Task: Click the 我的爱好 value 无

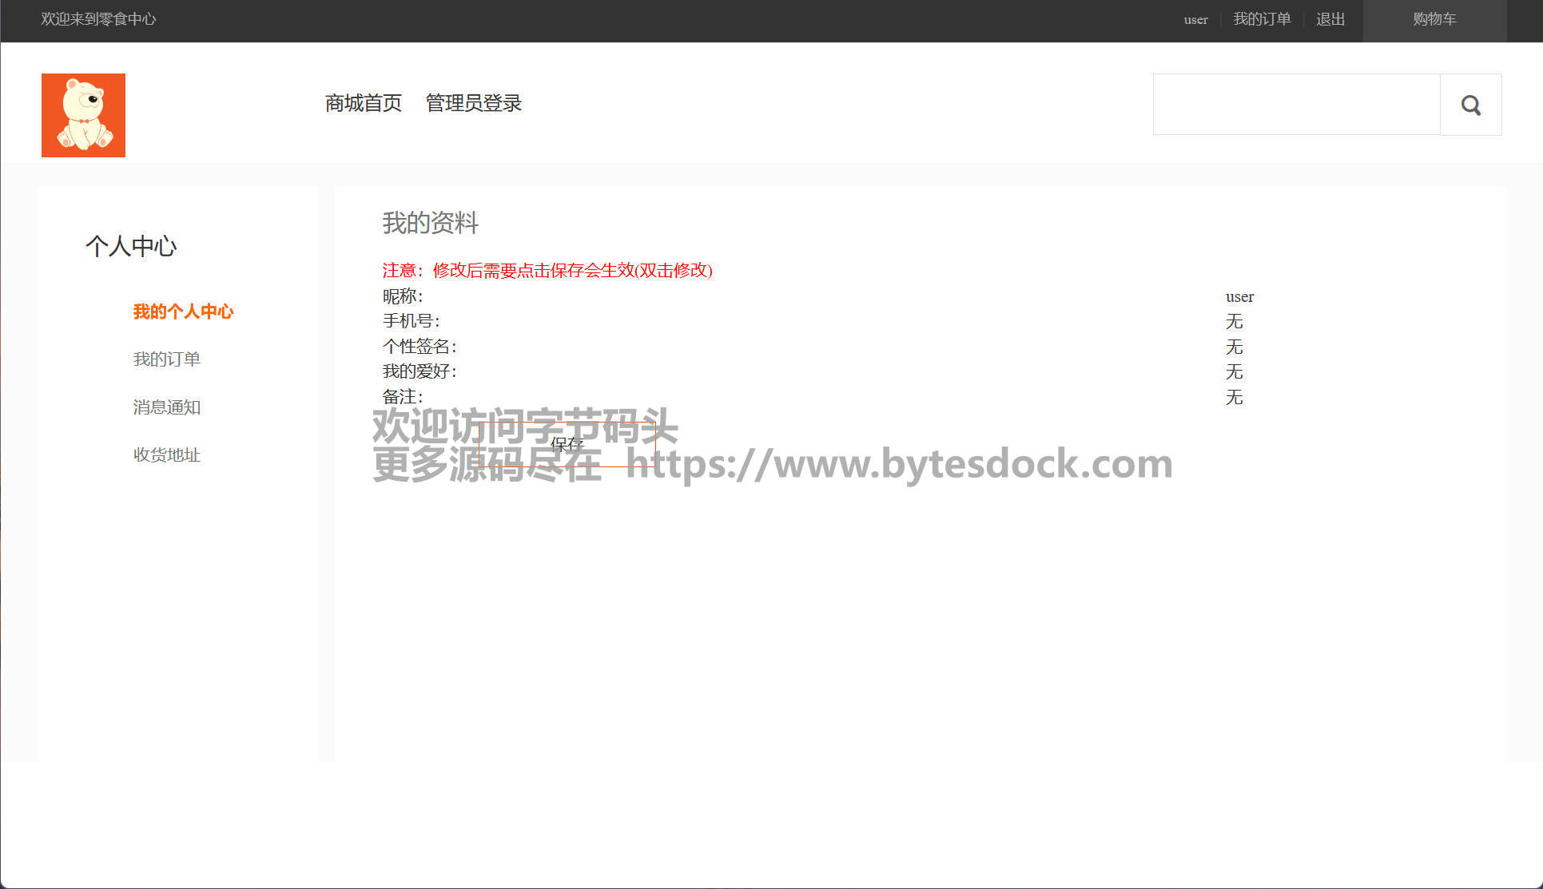Action: click(x=1234, y=372)
